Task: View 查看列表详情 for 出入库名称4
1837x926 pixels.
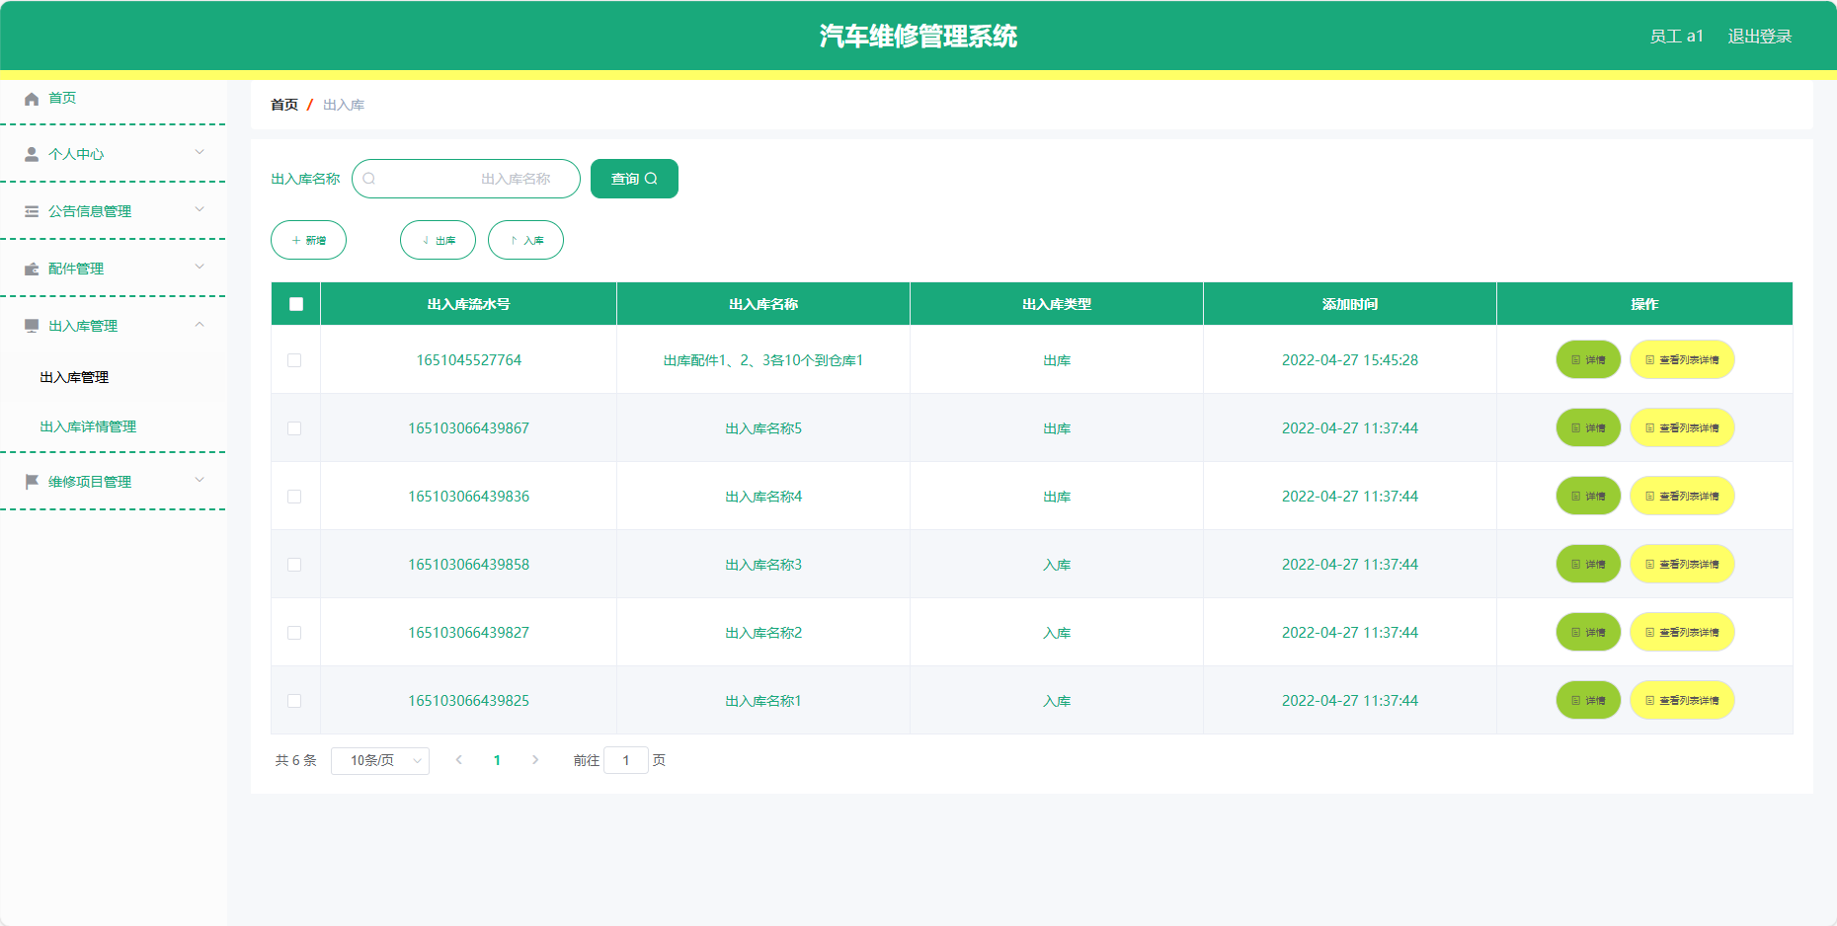Action: click(1682, 497)
